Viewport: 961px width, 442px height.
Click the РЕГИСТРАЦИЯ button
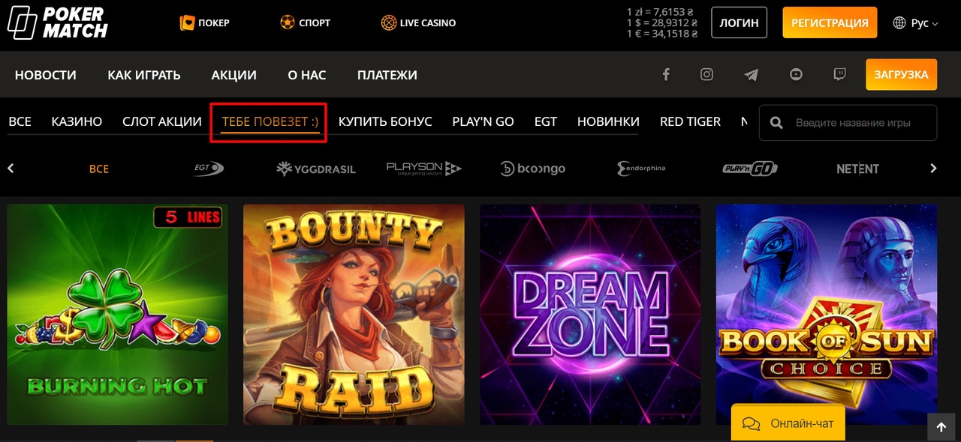point(830,22)
